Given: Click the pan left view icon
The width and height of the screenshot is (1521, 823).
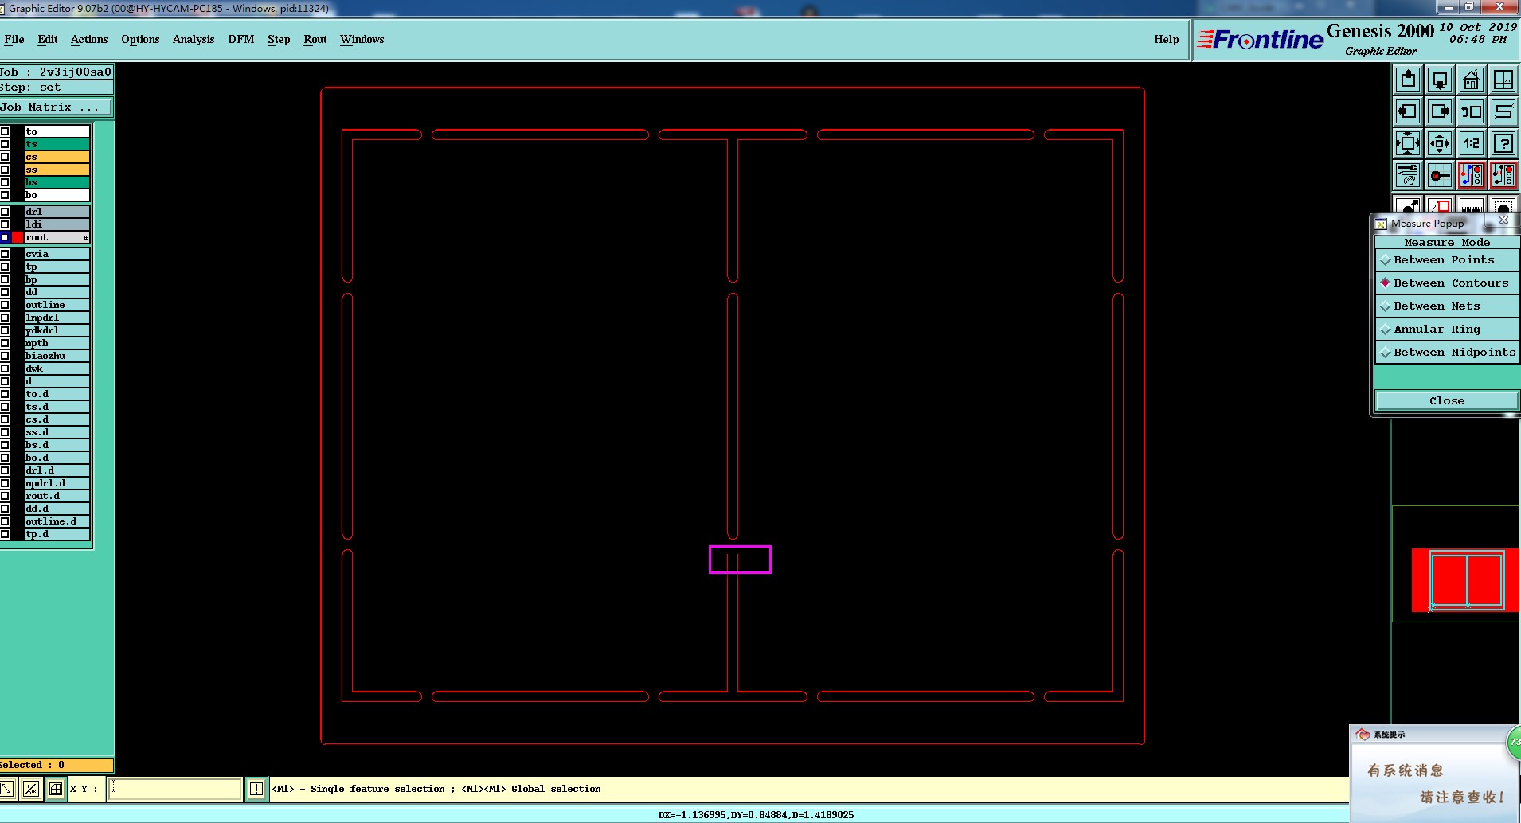Looking at the screenshot, I should [x=1408, y=111].
